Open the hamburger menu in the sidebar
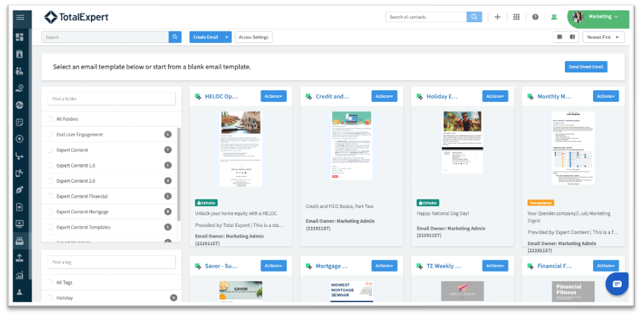This screenshot has height=317, width=642. tap(20, 17)
